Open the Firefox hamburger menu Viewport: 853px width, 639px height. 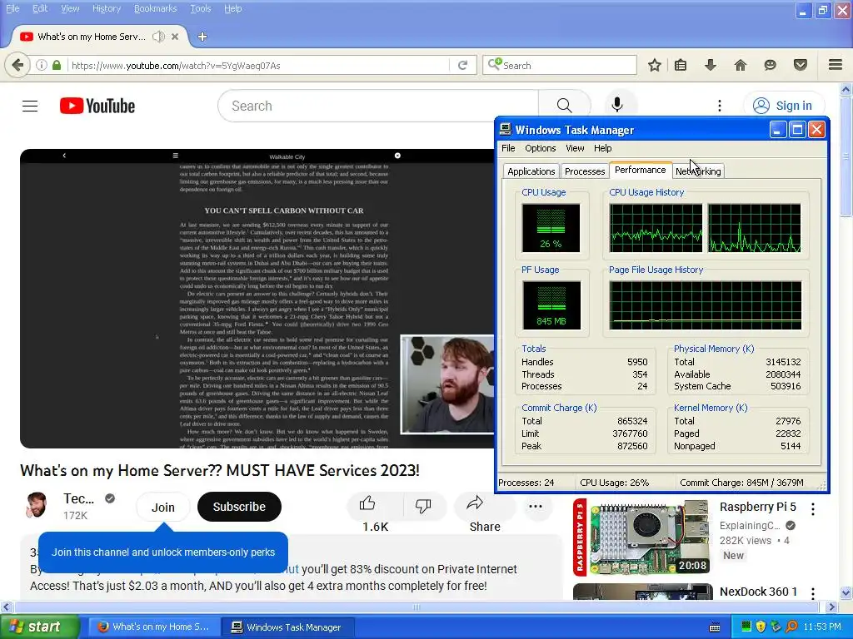pyautogui.click(x=836, y=65)
